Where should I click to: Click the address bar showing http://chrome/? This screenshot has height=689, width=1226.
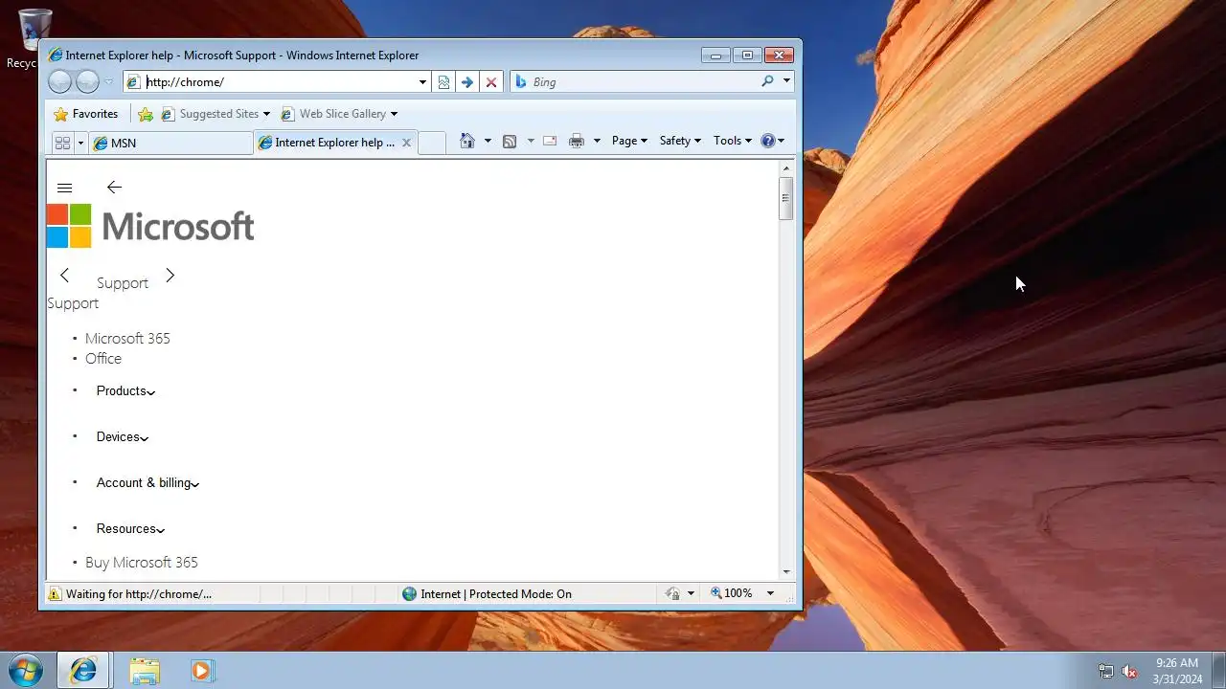(x=276, y=82)
